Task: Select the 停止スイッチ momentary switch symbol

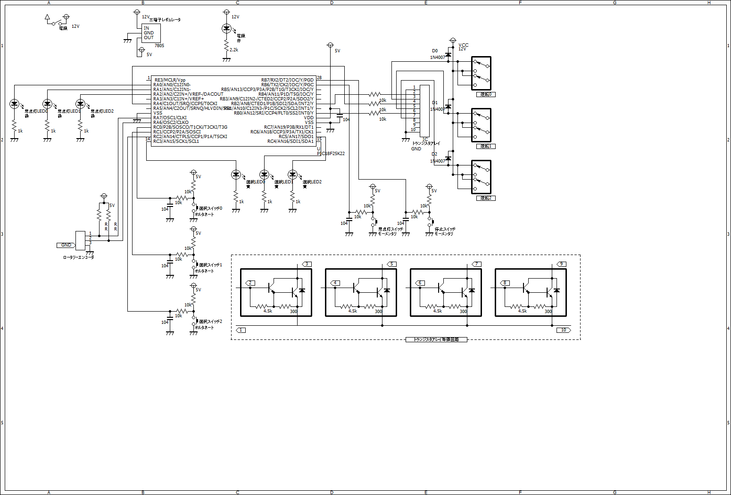Action: click(x=429, y=222)
